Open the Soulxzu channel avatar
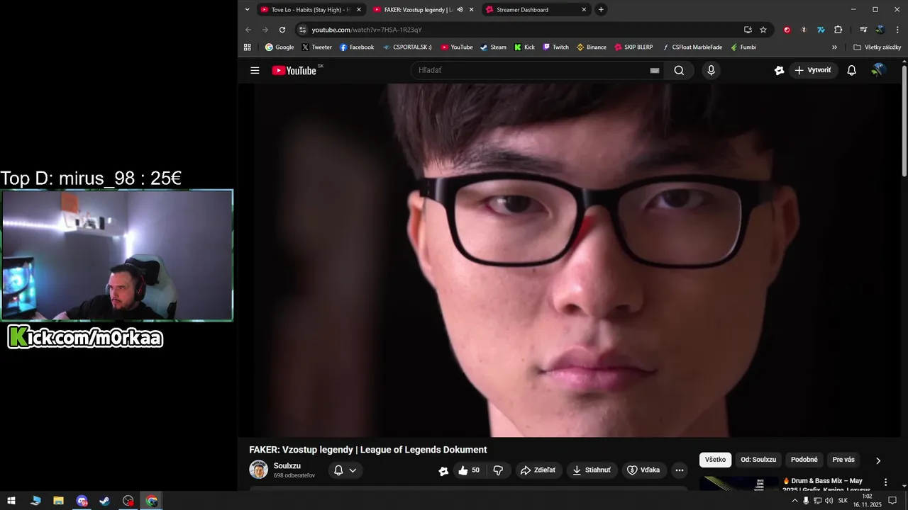This screenshot has height=510, width=908. [x=258, y=470]
